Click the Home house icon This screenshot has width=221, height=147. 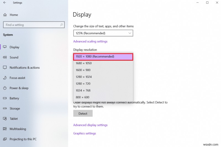coord(5,15)
